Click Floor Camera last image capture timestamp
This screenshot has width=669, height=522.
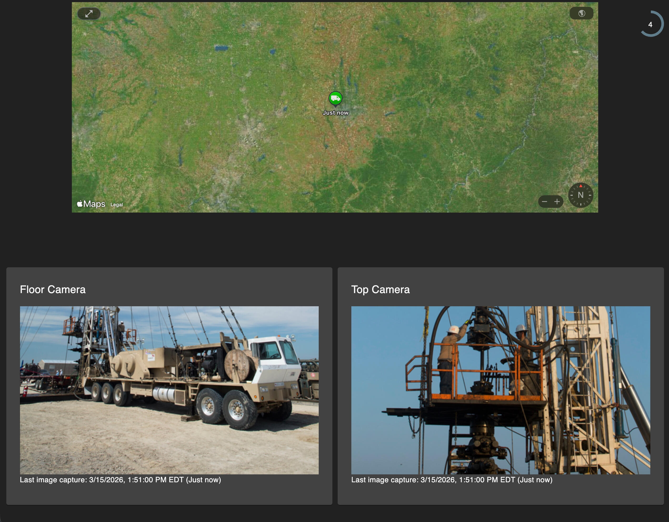pyautogui.click(x=120, y=480)
